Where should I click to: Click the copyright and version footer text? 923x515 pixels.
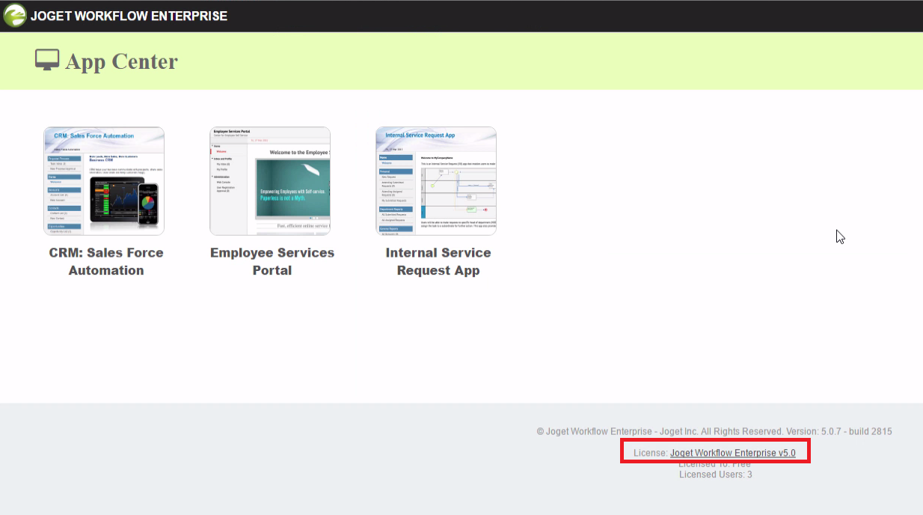714,431
